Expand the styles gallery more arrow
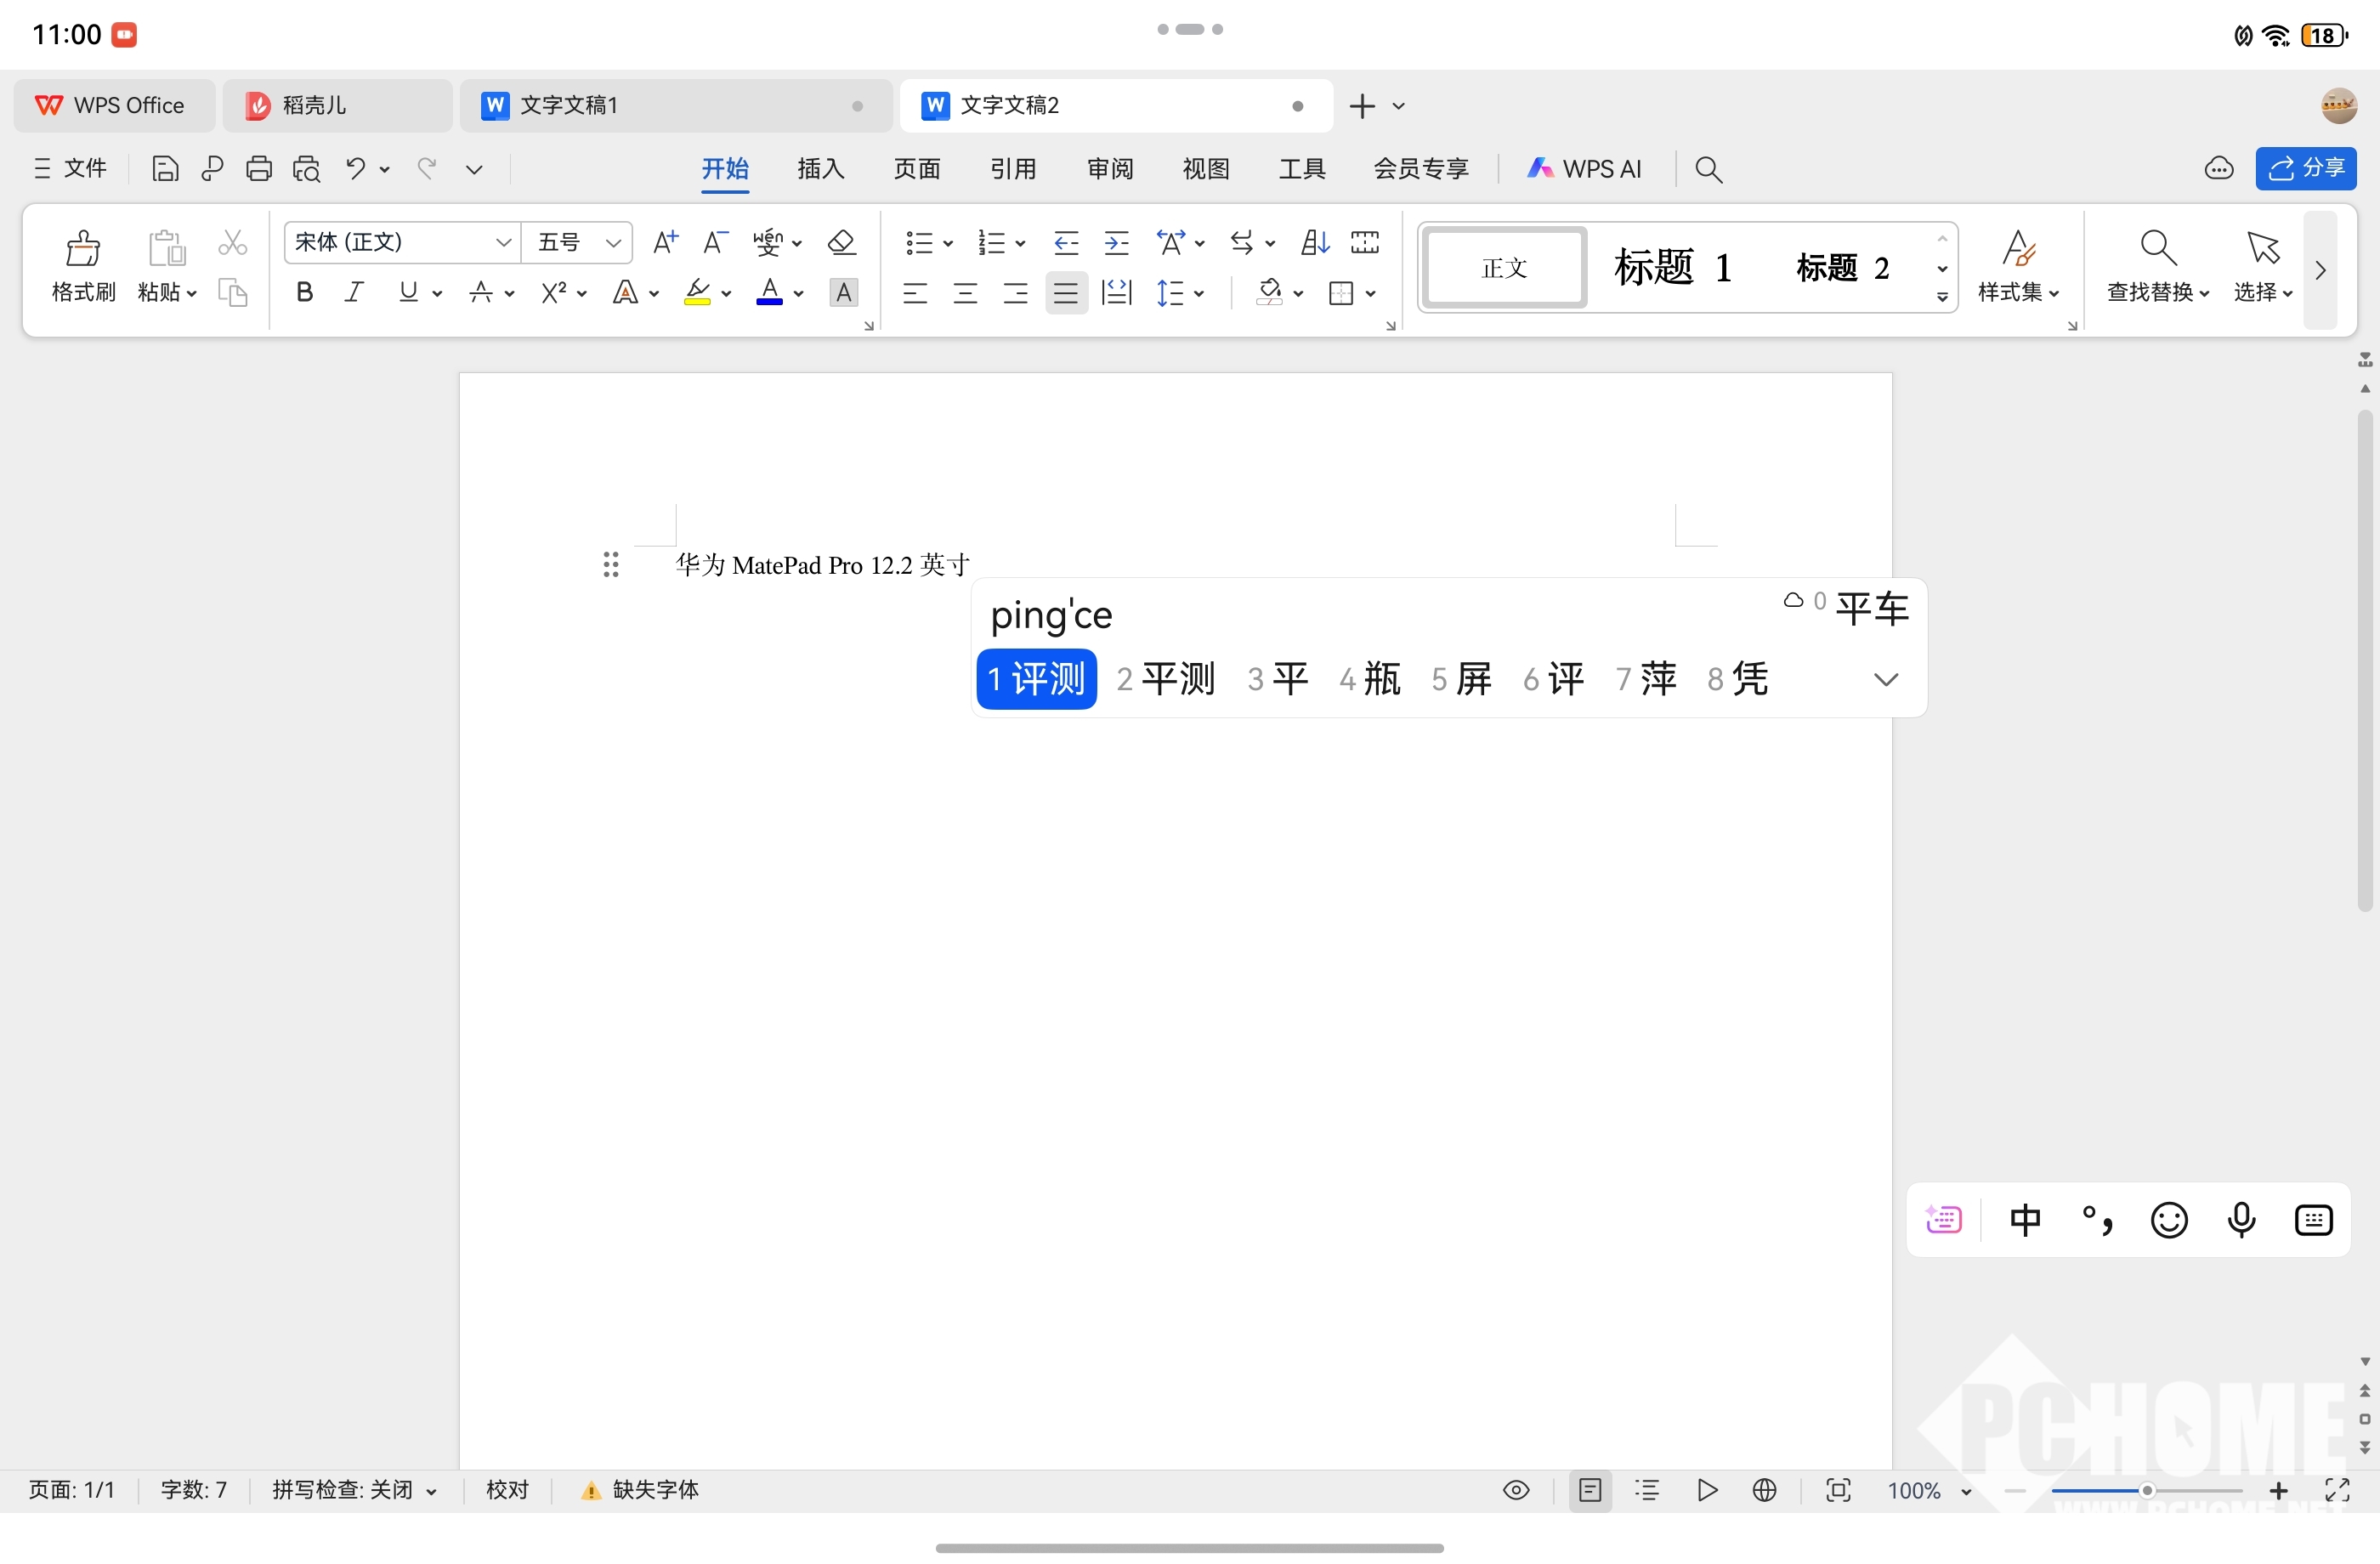Viewport: 2380px width, 1564px height. pos(1942,297)
